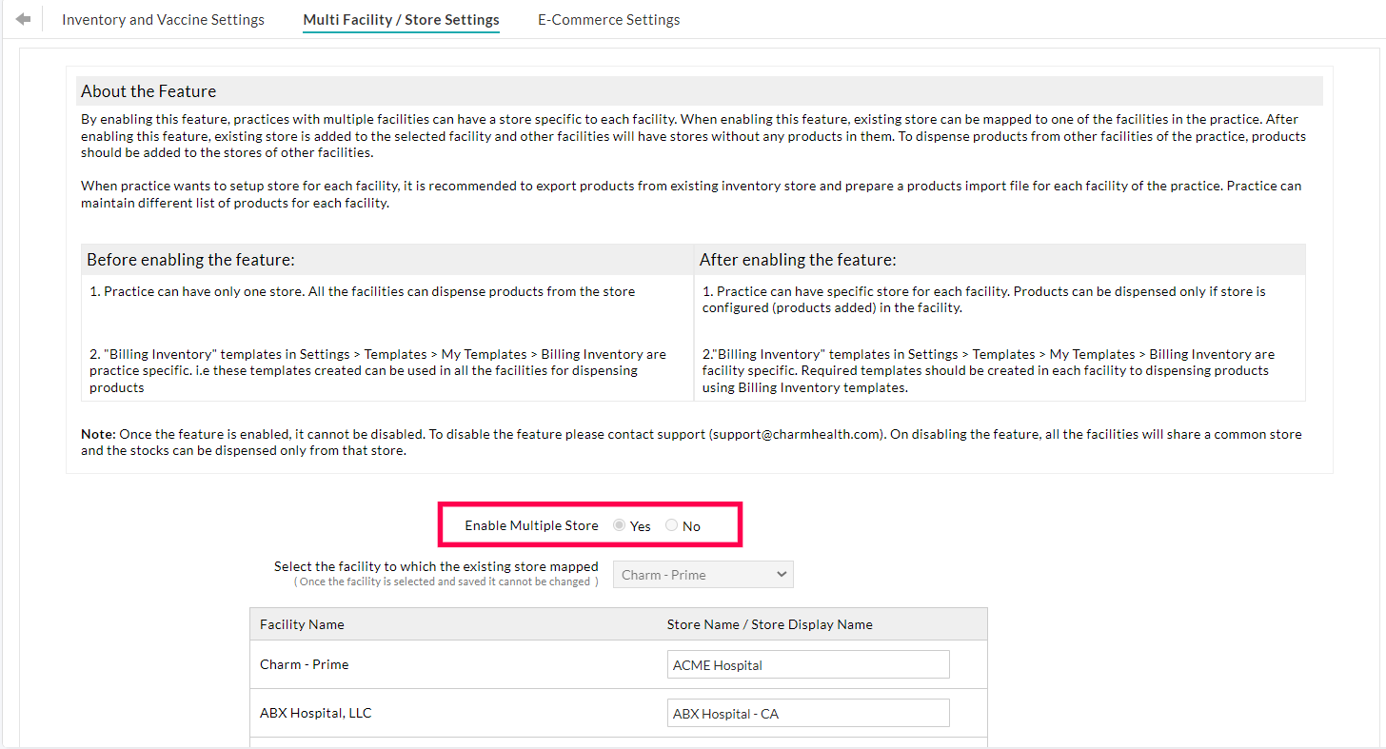Screen dimensions: 1386x749
Task: Select the Charm - Prime facility row
Action: point(304,663)
